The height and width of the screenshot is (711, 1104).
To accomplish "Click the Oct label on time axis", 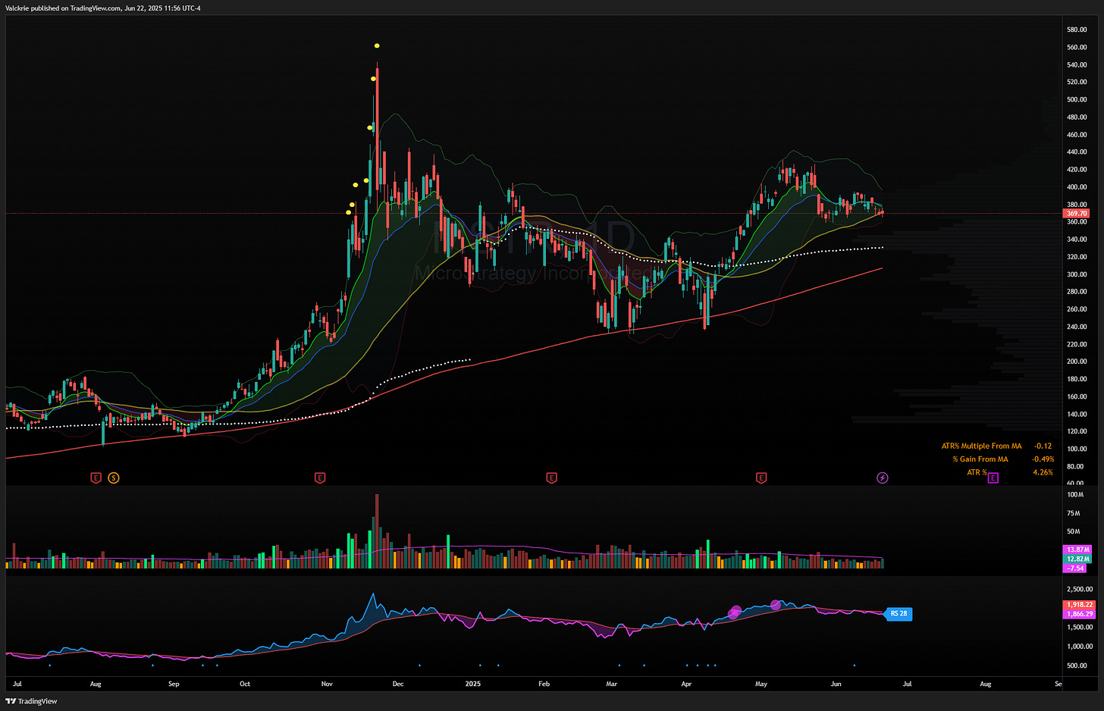I will pyautogui.click(x=245, y=684).
